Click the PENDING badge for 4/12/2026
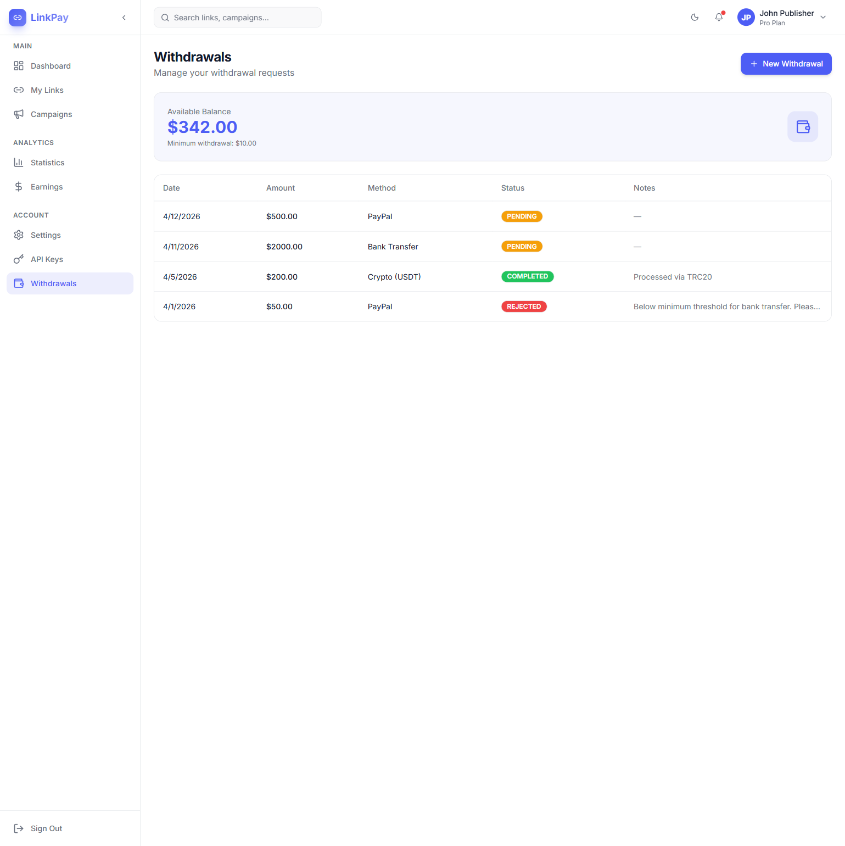 pos(522,216)
